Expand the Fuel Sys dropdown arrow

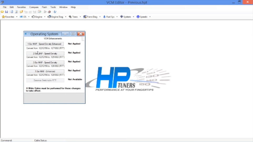pos(117,17)
